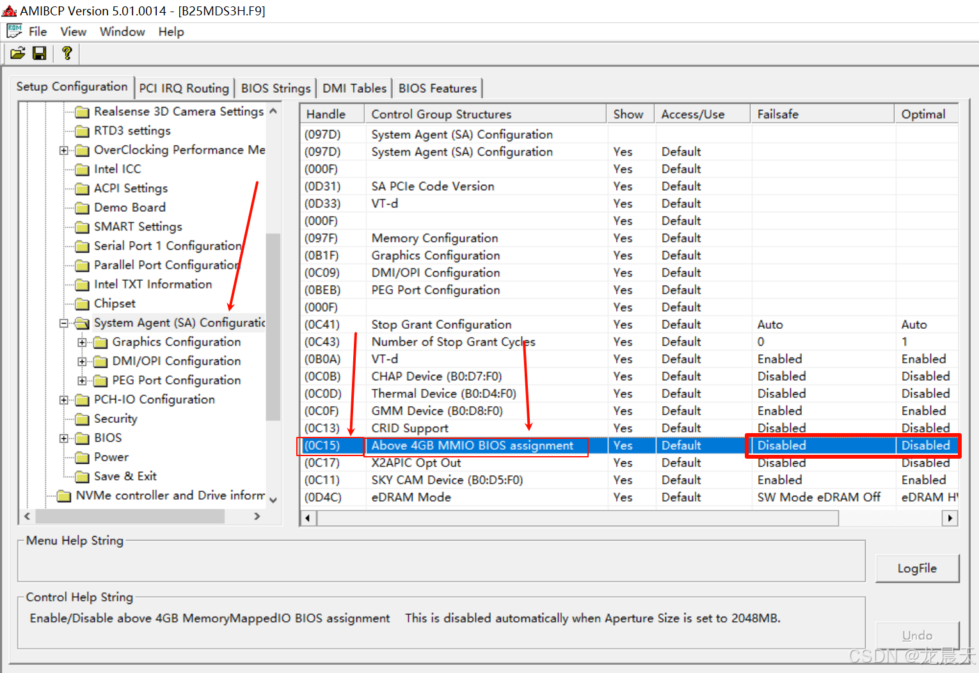The height and width of the screenshot is (673, 979).
Task: Expand the Graphics Configuration tree node
Action: click(x=82, y=342)
